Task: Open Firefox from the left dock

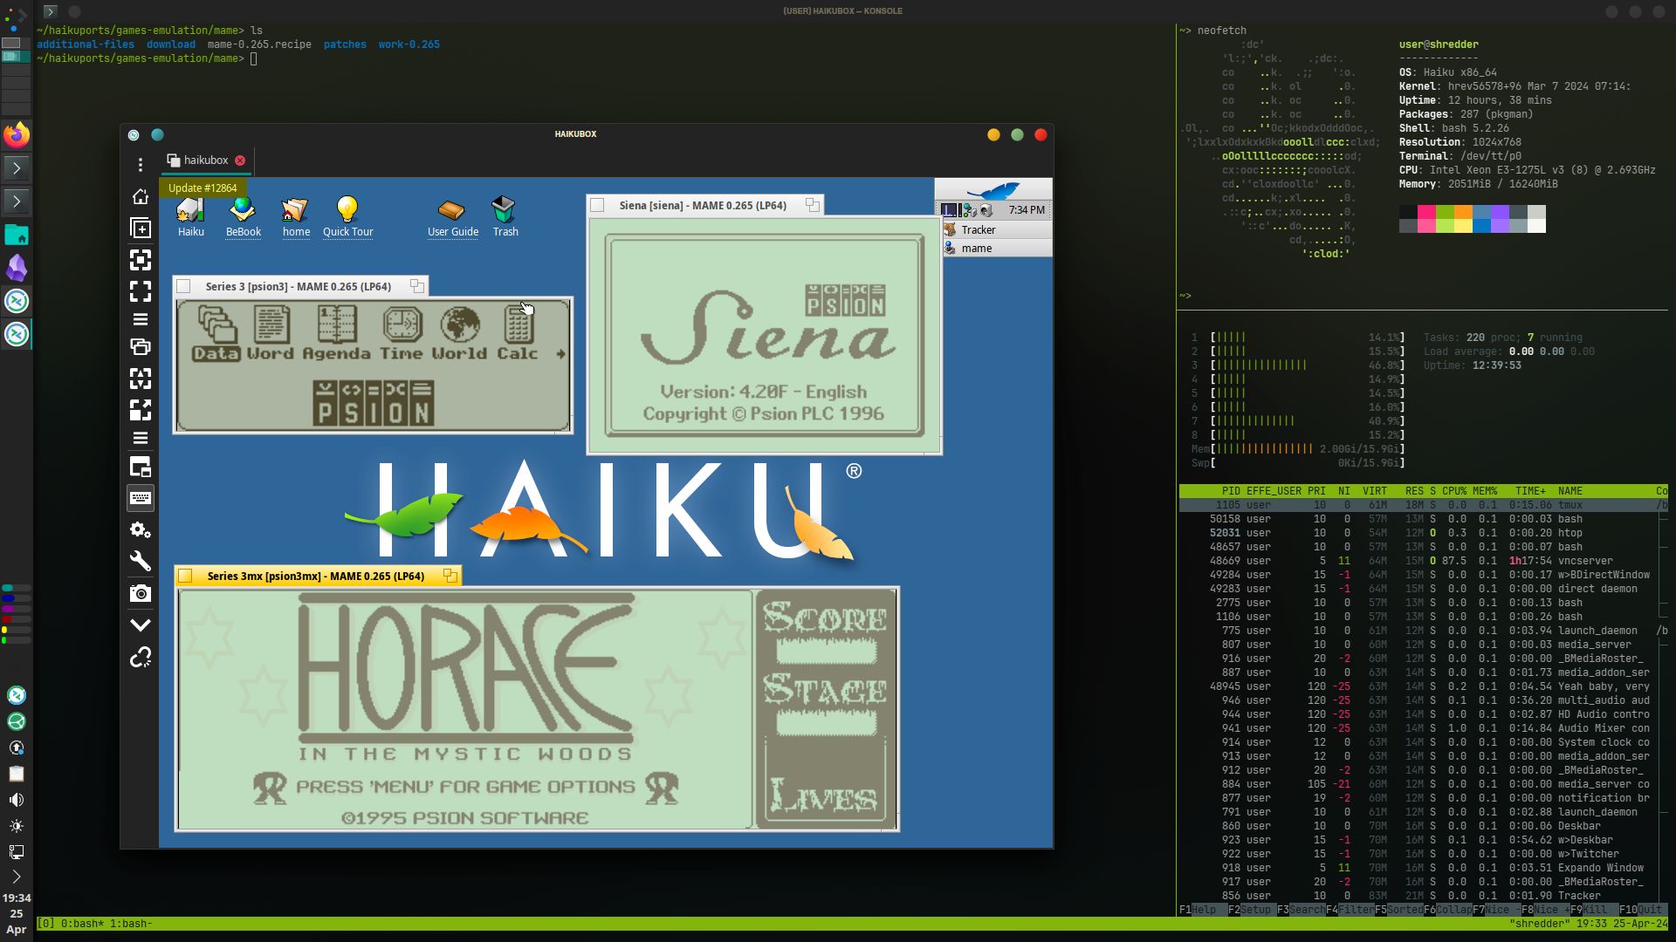Action: coord(17,135)
